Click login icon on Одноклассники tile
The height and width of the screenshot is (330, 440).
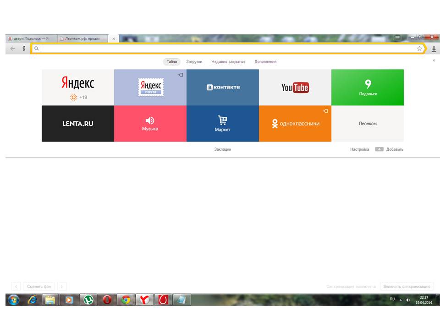point(325,111)
